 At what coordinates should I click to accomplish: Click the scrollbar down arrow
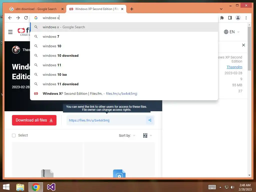[249, 175]
